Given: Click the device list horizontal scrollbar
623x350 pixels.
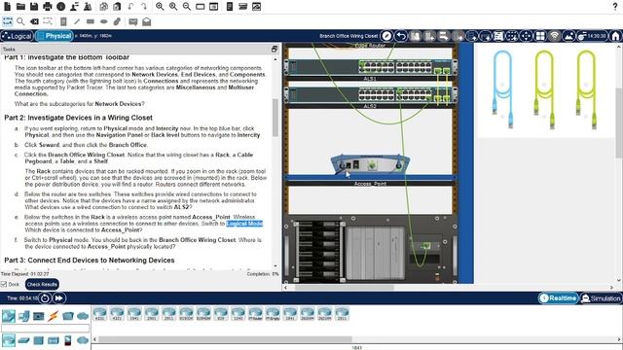Looking at the screenshot, I should click(225, 339).
